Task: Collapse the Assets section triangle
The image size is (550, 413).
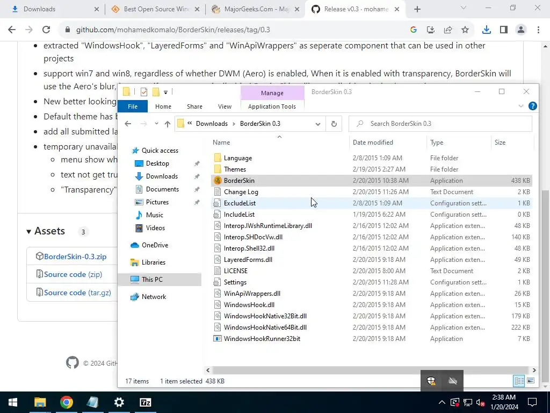Action: [x=29, y=231]
